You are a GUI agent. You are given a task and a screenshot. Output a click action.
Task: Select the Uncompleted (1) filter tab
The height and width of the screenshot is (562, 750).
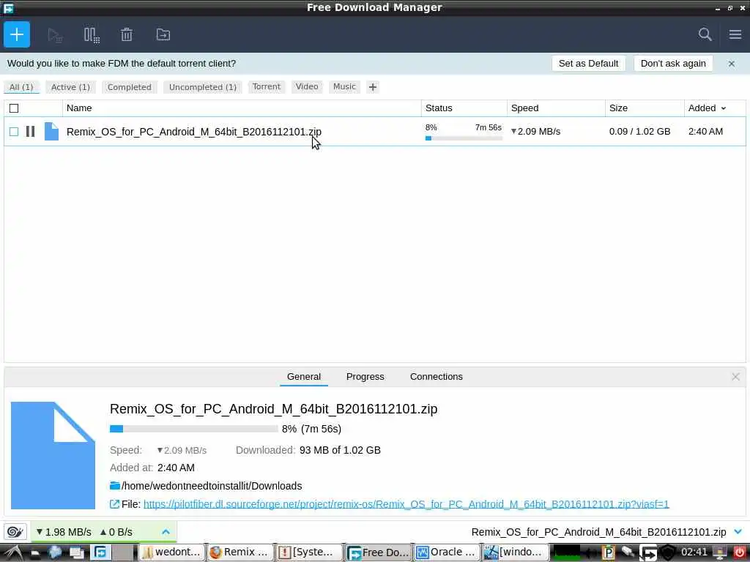tap(203, 87)
